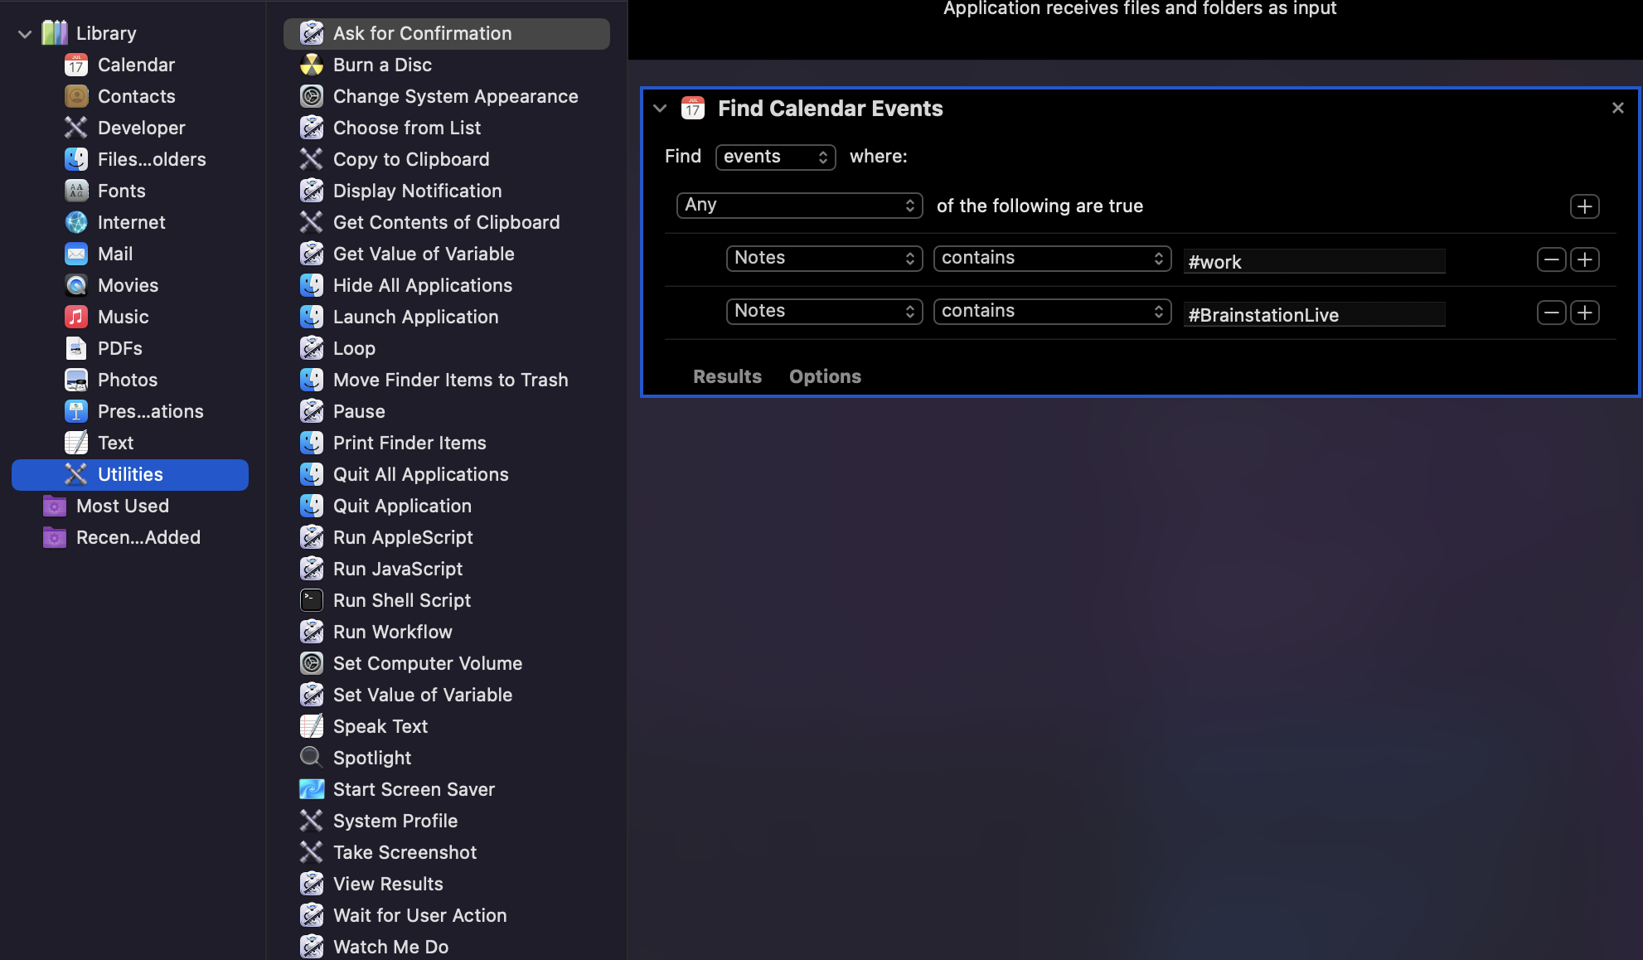
Task: Open the Find events dropdown
Action: (x=773, y=155)
